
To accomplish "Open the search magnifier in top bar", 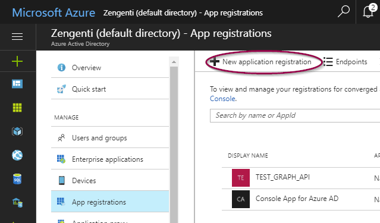I will pos(344,11).
